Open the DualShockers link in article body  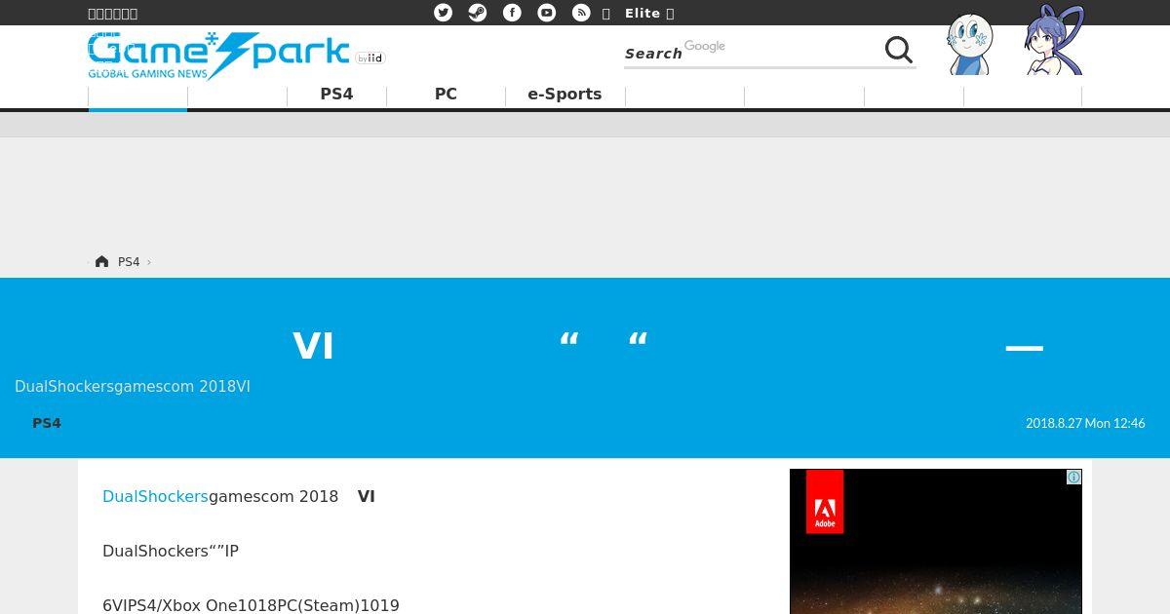[x=155, y=496]
